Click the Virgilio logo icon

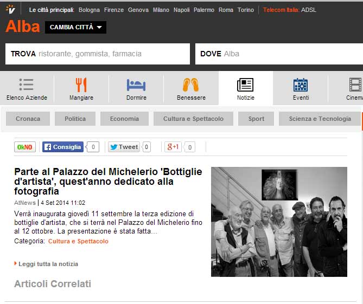(11, 9)
